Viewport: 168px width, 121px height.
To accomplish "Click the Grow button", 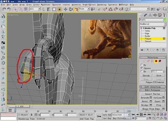I will pyautogui.click(x=159, y=76).
